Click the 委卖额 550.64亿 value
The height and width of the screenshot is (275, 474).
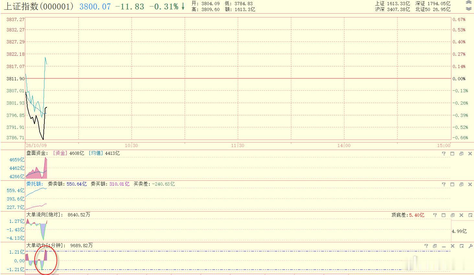(x=67, y=184)
